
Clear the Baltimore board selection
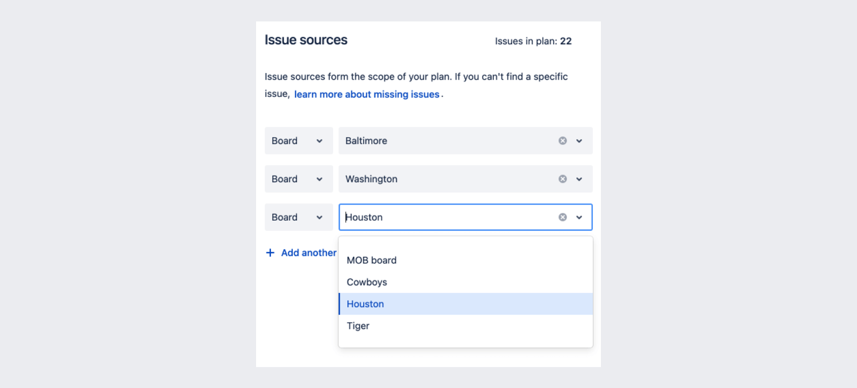point(563,141)
